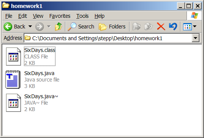Click the Views grid icon

187,27
